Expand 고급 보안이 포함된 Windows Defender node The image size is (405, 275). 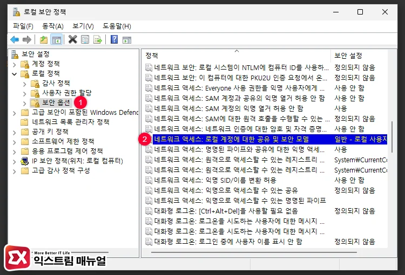15,113
